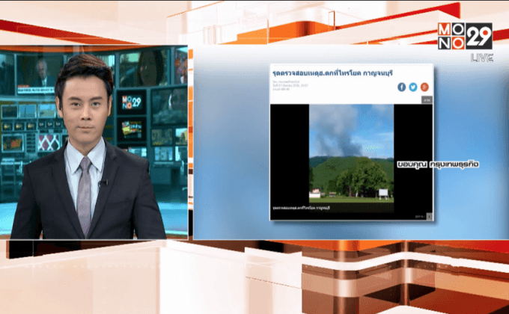Click the LIVE indicator under MONO29 logo

(482, 58)
